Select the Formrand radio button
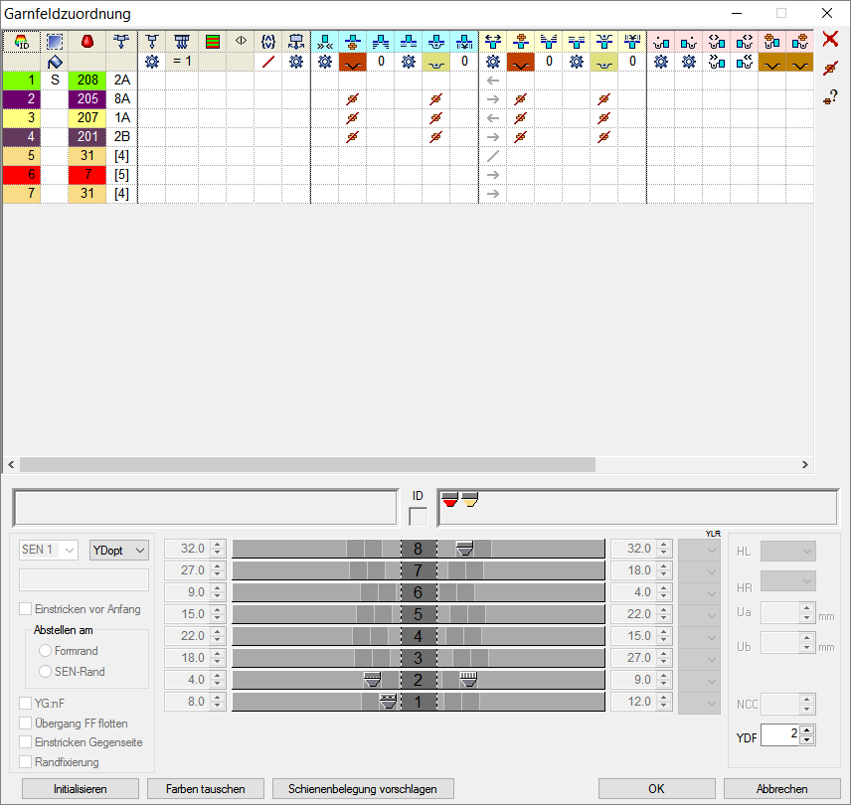Image resolution: width=851 pixels, height=805 pixels. (45, 650)
